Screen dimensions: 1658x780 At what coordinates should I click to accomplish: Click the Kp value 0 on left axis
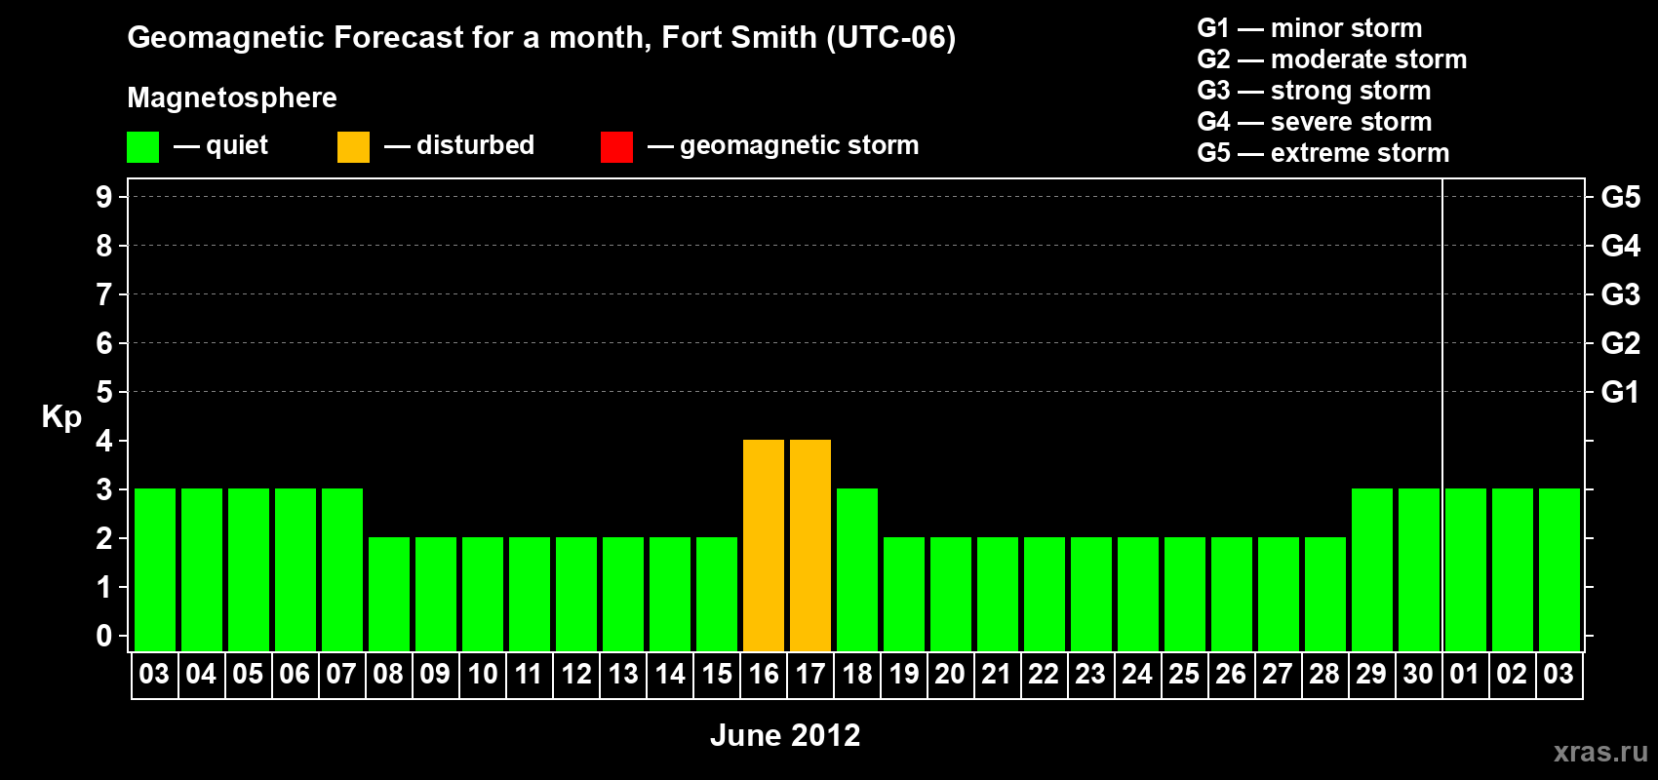(x=104, y=636)
